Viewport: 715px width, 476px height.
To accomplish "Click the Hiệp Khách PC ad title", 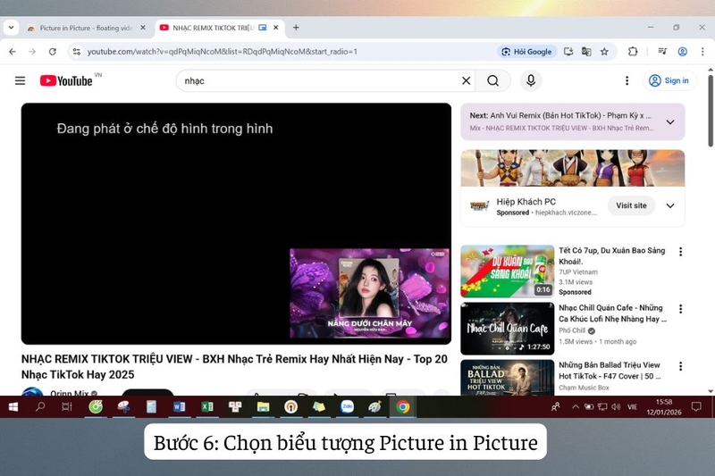I will coord(526,201).
